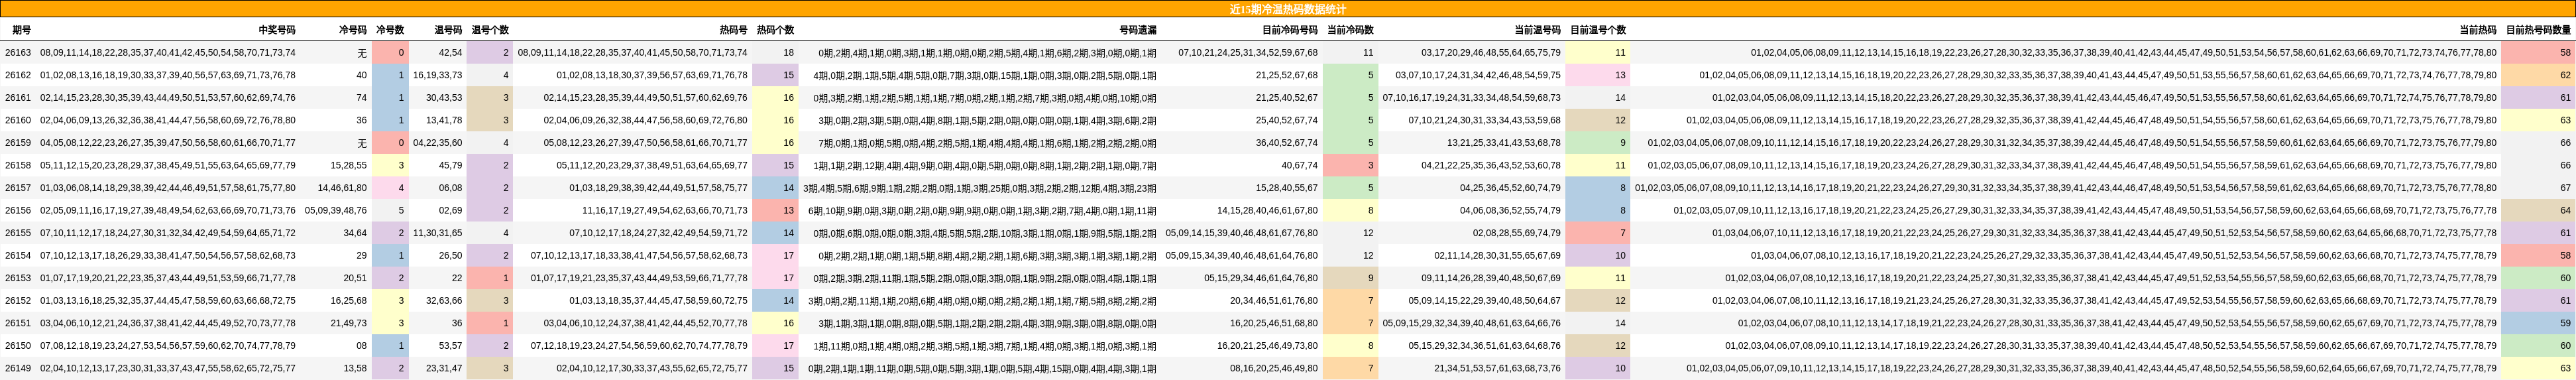2576x380 pixels.
Task: Select the 中奖号码 column header
Action: [x=277, y=30]
